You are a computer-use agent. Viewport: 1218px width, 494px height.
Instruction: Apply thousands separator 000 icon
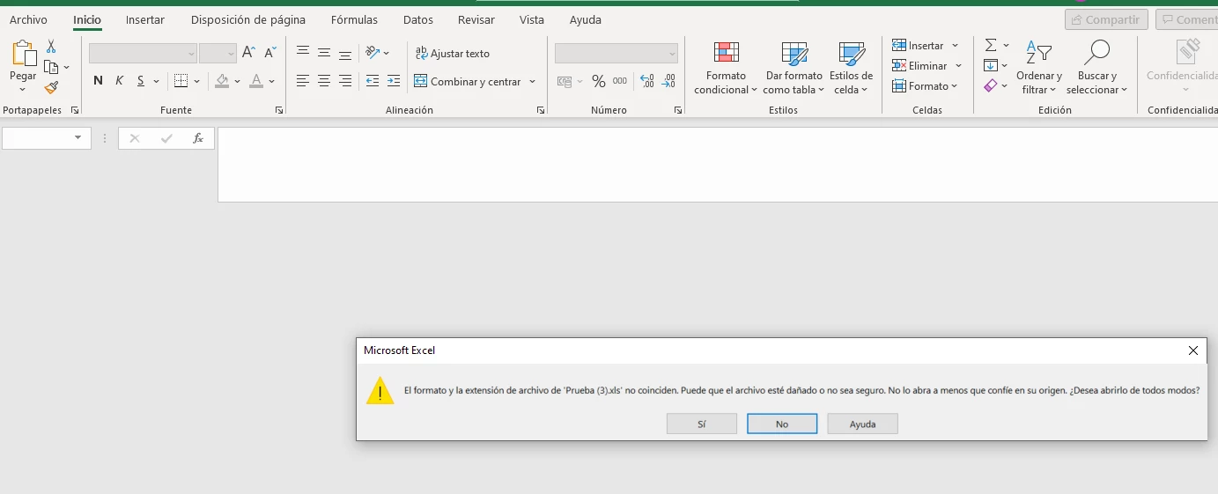pos(620,81)
